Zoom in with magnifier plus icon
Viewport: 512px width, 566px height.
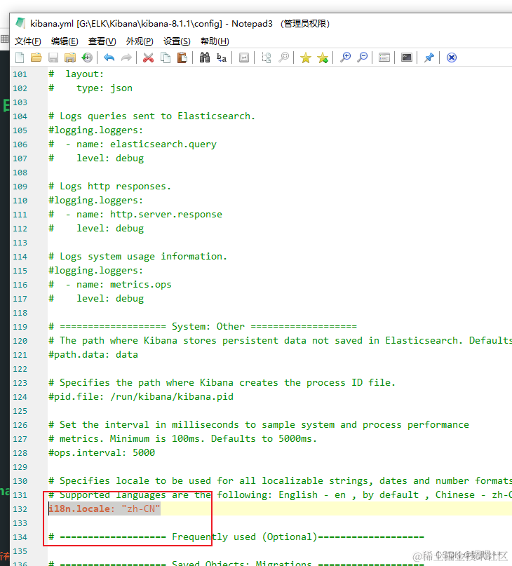[345, 58]
